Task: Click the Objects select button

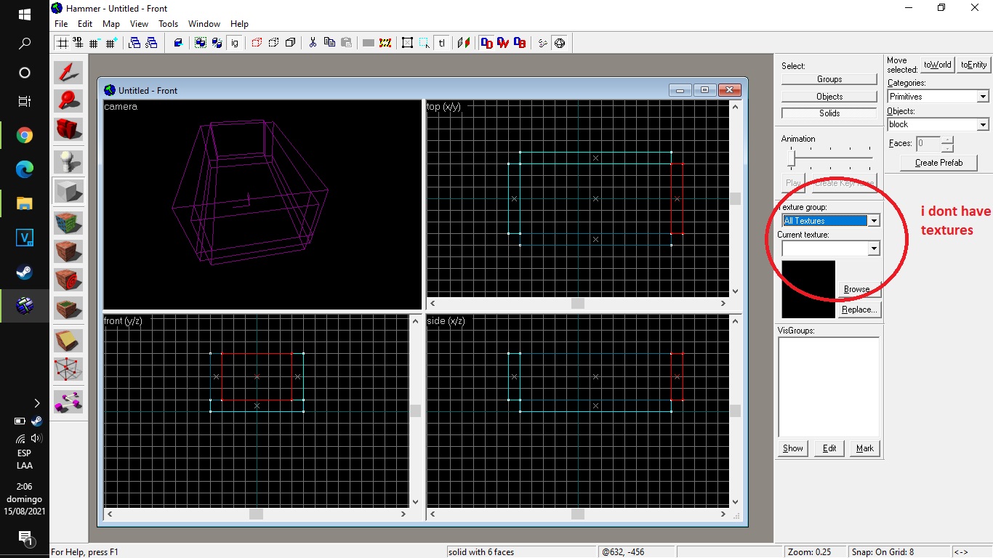Action: tap(829, 97)
